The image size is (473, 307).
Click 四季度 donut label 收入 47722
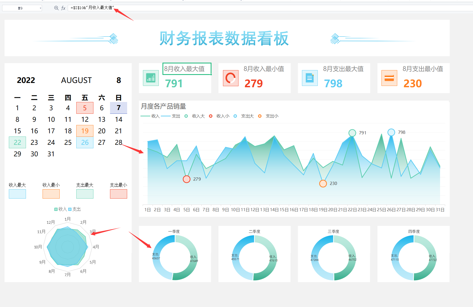coord(433,258)
